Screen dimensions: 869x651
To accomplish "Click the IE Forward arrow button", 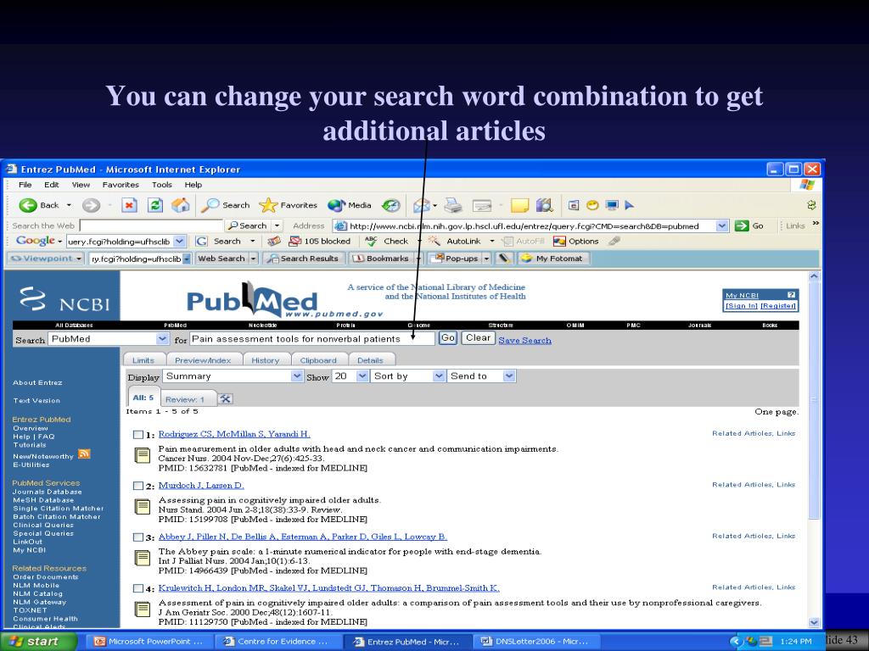I will [91, 205].
